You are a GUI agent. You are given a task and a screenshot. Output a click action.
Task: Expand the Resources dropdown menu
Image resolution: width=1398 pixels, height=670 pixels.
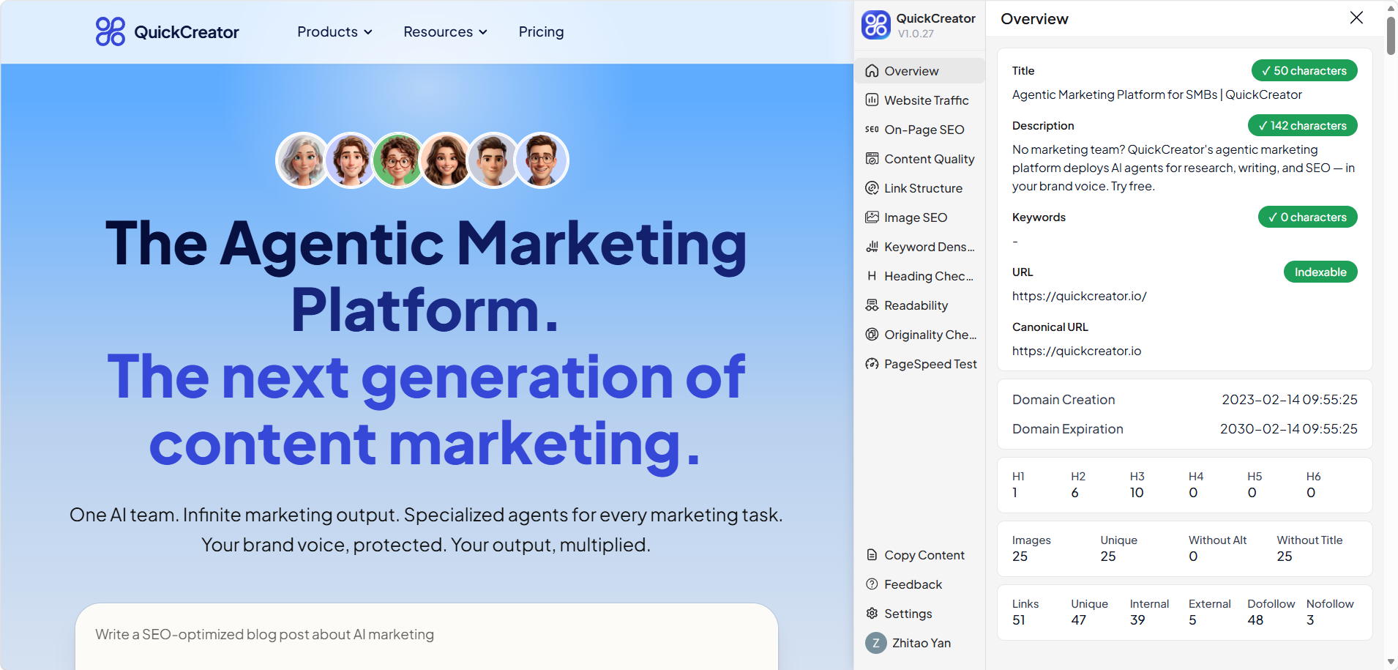click(445, 32)
